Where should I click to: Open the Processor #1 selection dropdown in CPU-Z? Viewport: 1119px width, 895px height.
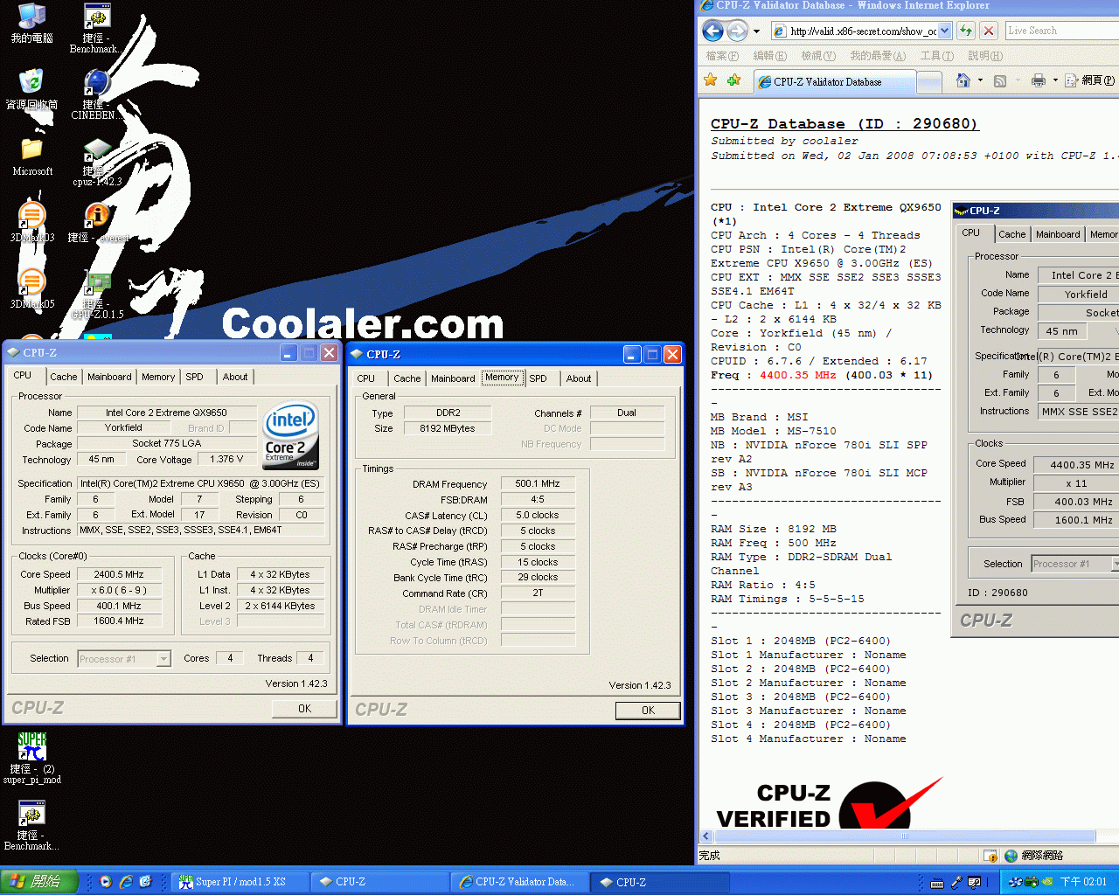click(x=163, y=659)
